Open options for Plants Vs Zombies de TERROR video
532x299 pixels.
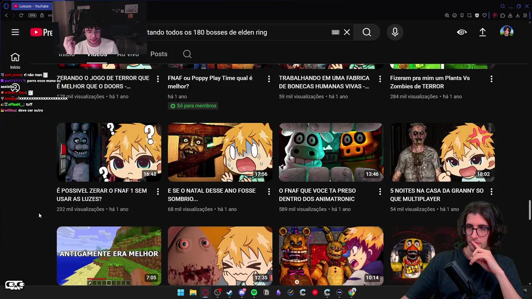[491, 78]
